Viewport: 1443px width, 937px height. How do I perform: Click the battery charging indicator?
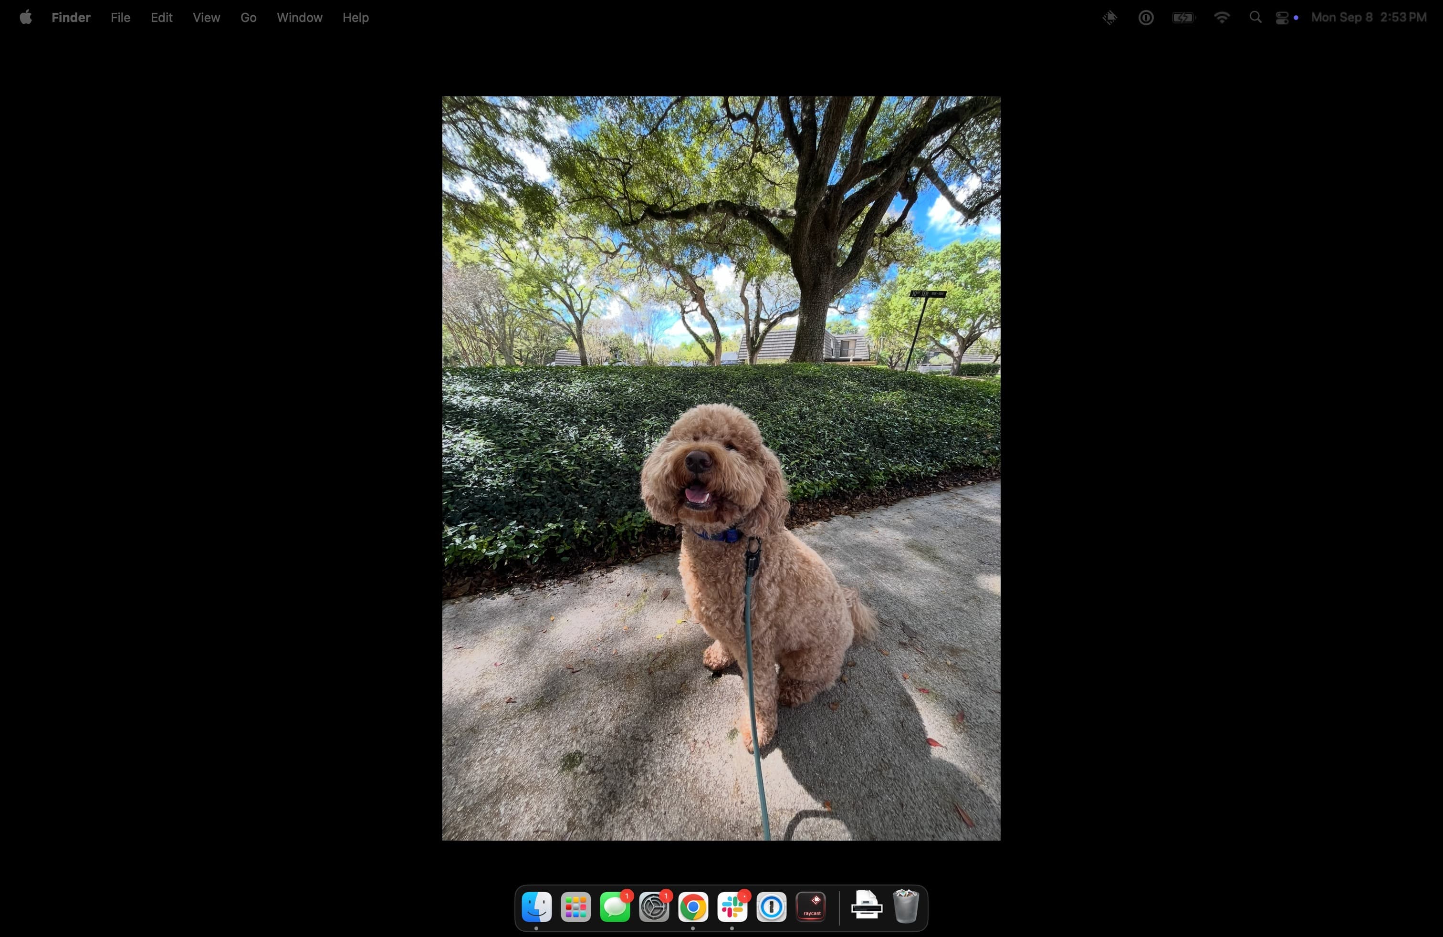1182,17
